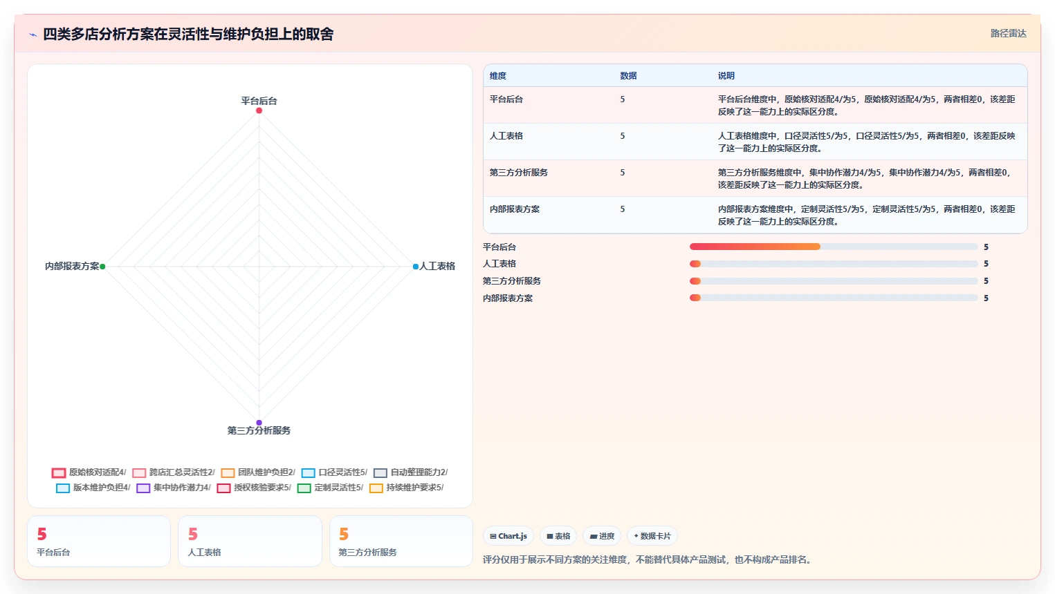
Task: Select the 表格 tag chip
Action: 558,536
